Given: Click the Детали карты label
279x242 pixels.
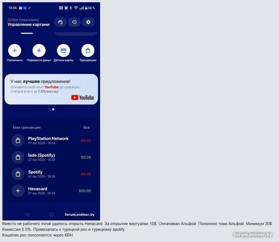Looking at the screenshot, I should 63,60.
